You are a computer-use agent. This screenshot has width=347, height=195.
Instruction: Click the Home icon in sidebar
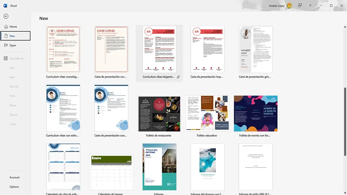point(6,27)
